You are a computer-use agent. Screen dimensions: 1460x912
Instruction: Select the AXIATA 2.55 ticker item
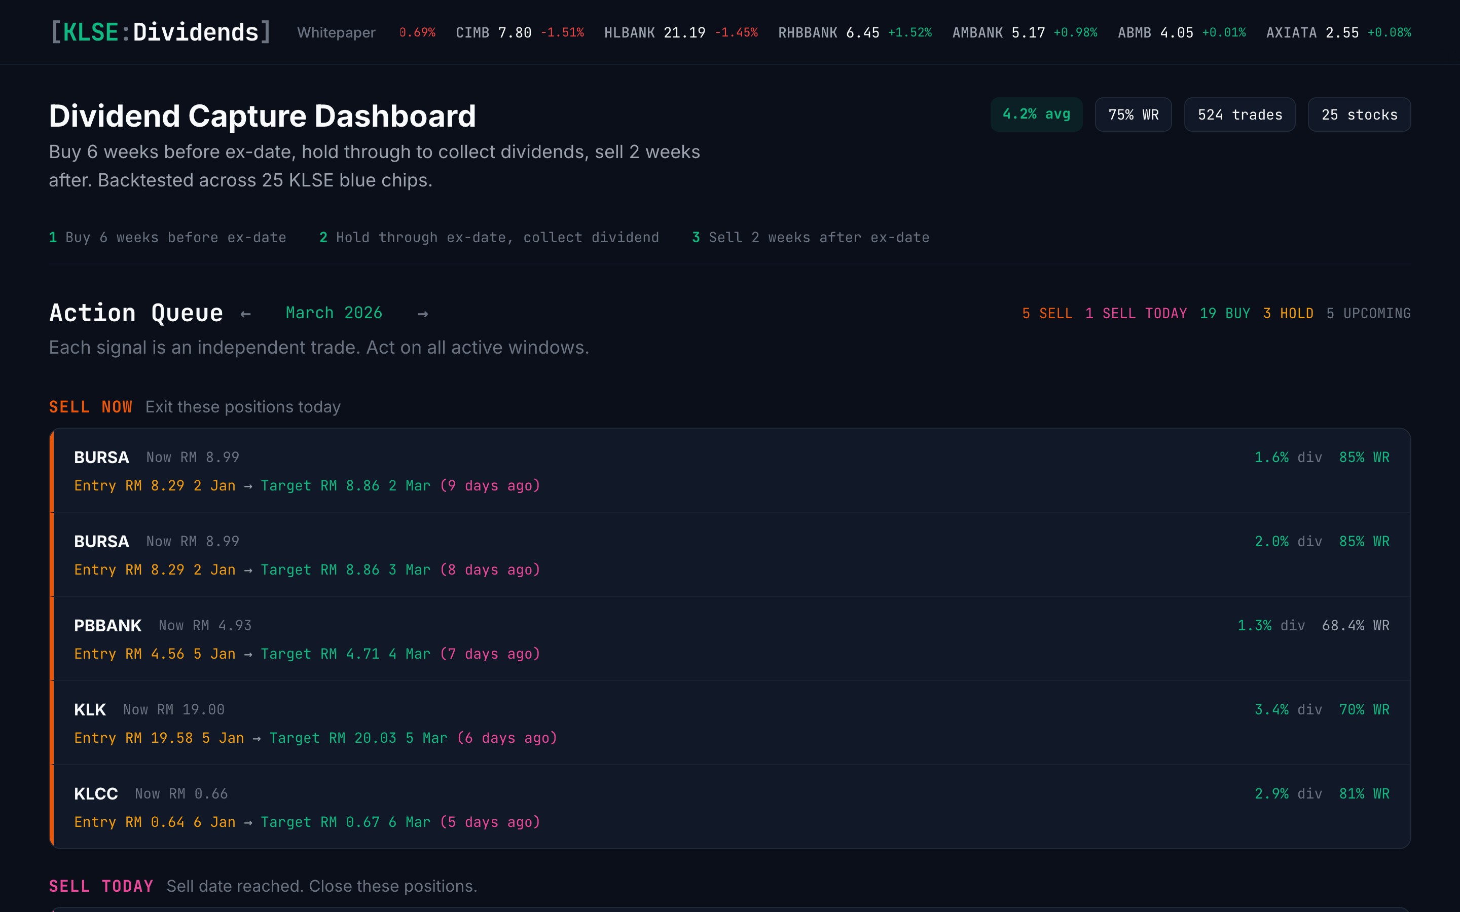pyautogui.click(x=1339, y=32)
